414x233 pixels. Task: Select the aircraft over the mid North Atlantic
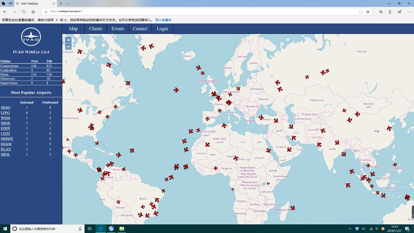pos(176,90)
